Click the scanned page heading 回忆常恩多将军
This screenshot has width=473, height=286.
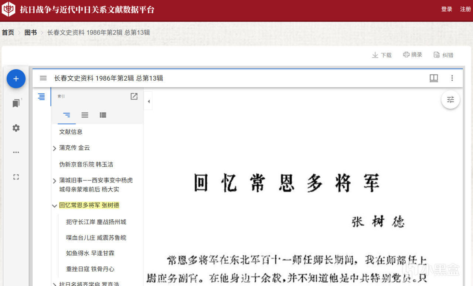(287, 183)
